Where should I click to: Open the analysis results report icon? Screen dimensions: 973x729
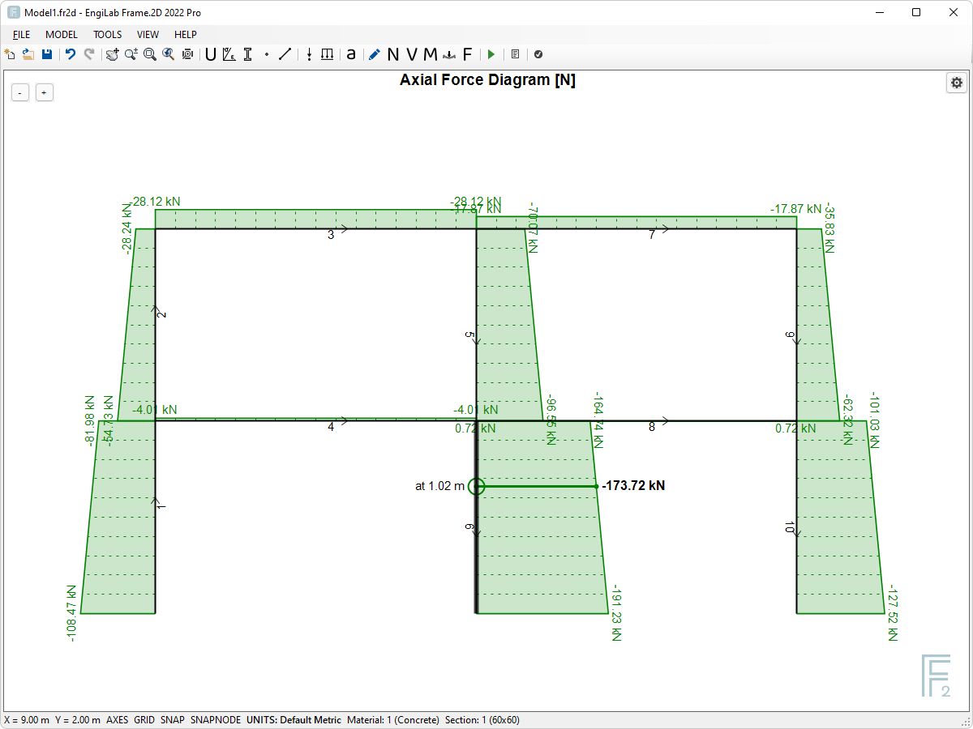click(x=515, y=54)
